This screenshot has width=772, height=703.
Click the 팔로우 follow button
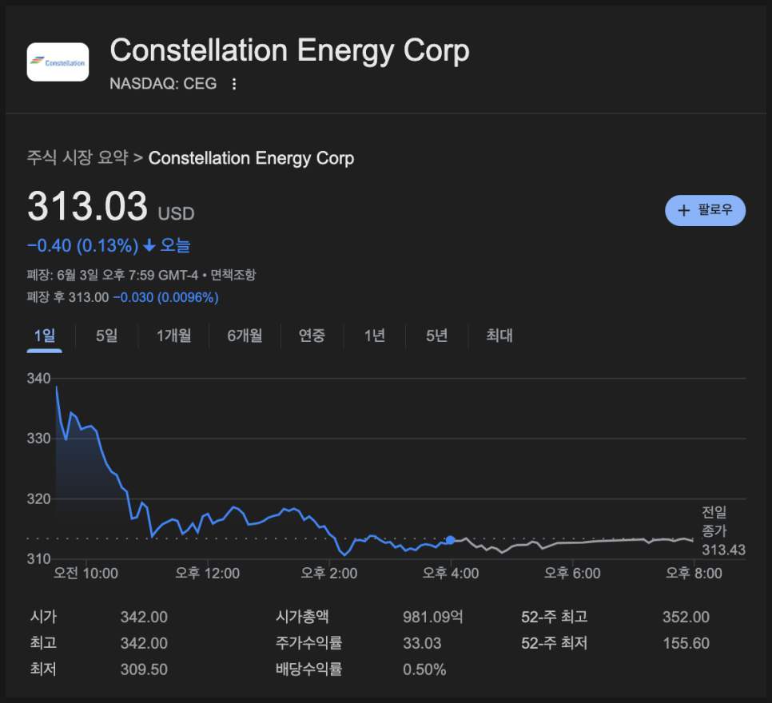705,211
